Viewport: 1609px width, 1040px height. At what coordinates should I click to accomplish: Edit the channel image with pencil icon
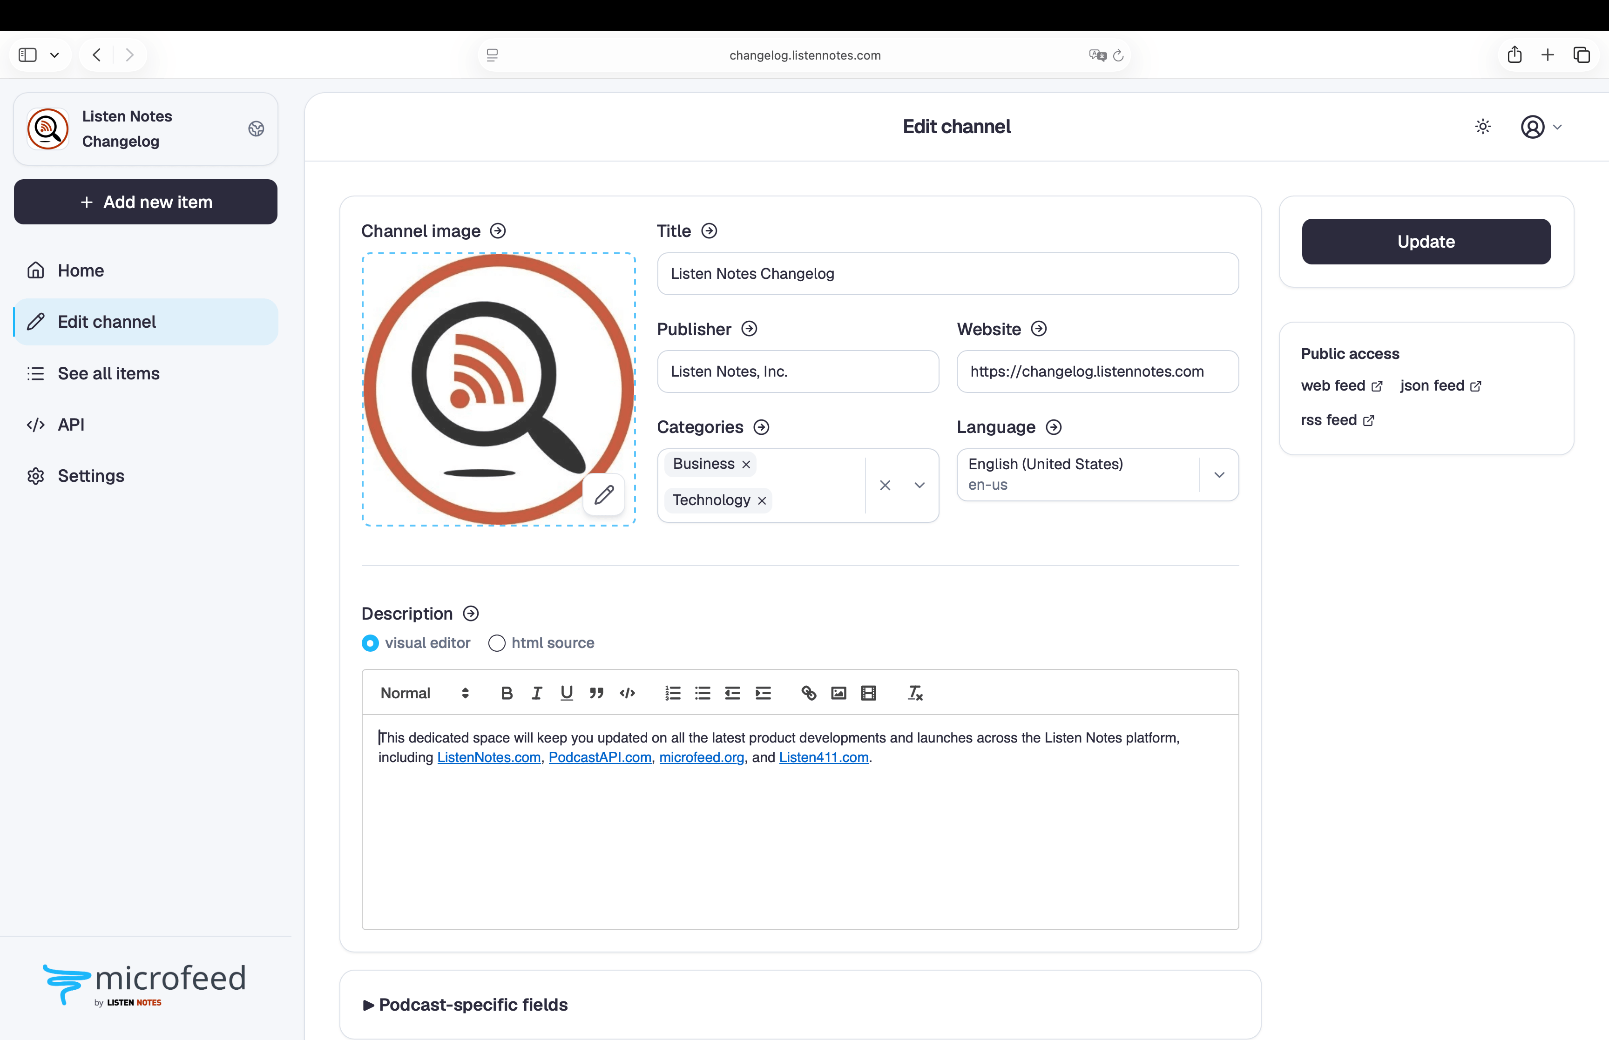coord(604,494)
